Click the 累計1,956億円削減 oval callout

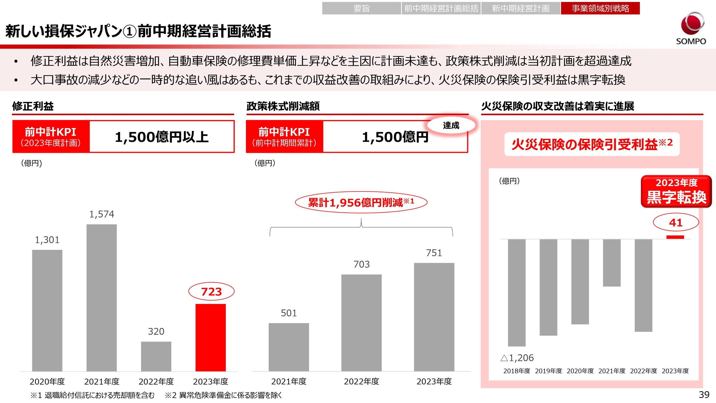point(361,202)
